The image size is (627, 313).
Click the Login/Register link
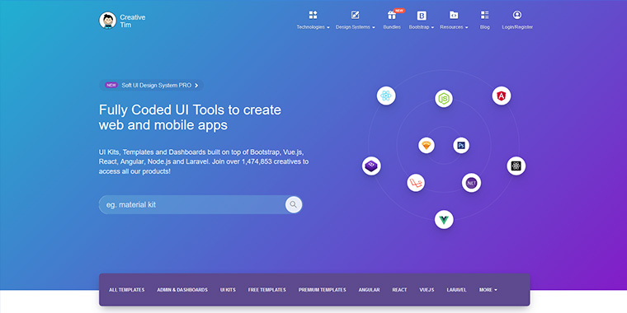pos(517,27)
